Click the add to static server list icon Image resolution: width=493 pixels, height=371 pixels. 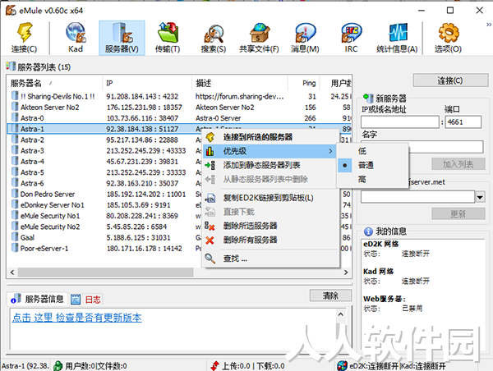[210, 165]
